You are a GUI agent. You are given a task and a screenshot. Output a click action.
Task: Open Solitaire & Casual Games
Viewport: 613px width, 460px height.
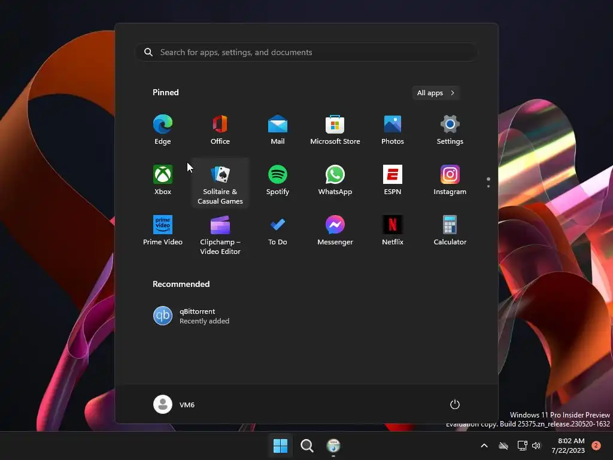tap(220, 183)
